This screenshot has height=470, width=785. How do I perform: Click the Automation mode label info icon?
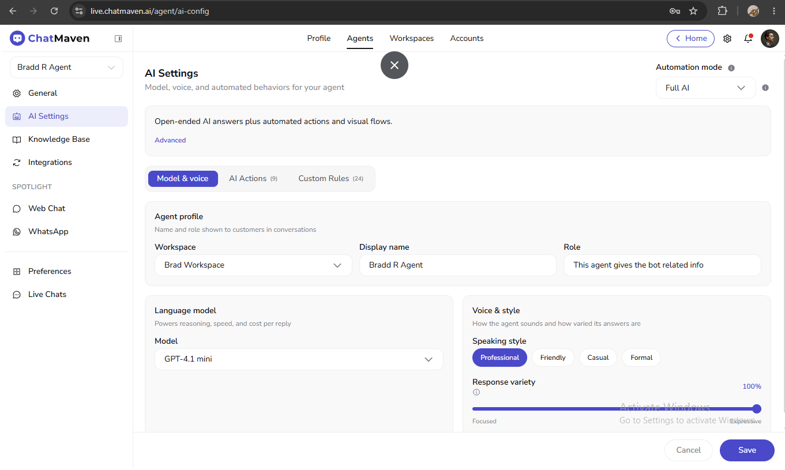pyautogui.click(x=731, y=67)
